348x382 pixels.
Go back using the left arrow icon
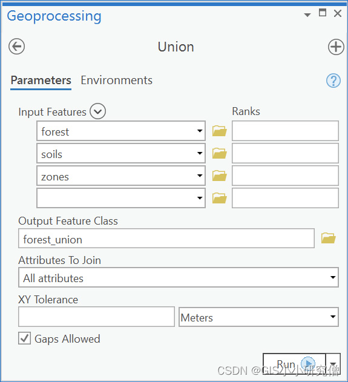16,46
